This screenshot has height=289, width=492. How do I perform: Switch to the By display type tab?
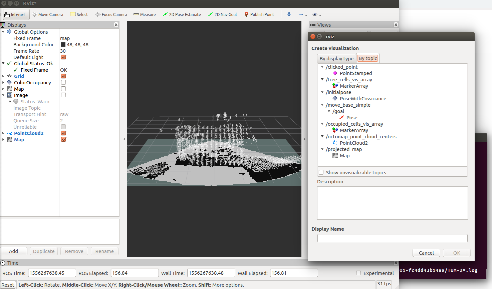click(x=336, y=58)
